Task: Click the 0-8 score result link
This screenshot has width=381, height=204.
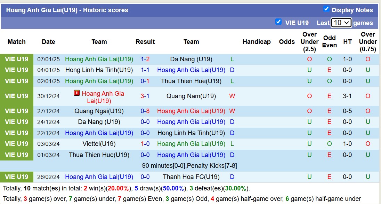Action: [145, 111]
